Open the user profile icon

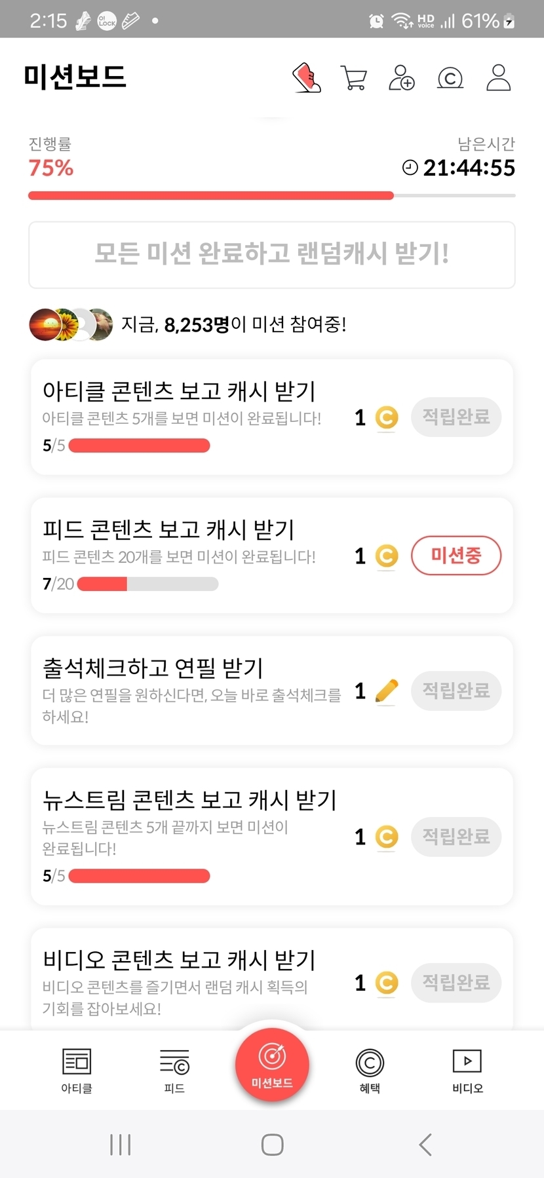click(x=498, y=78)
